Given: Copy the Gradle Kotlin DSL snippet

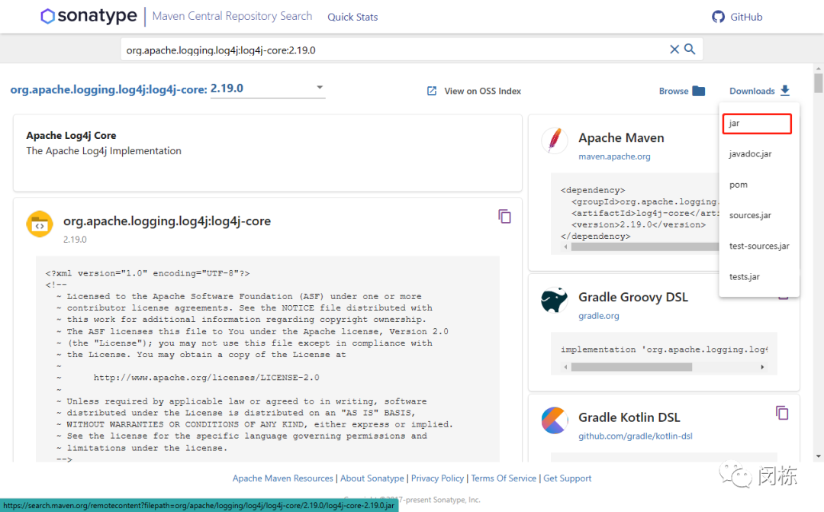Looking at the screenshot, I should tap(782, 413).
